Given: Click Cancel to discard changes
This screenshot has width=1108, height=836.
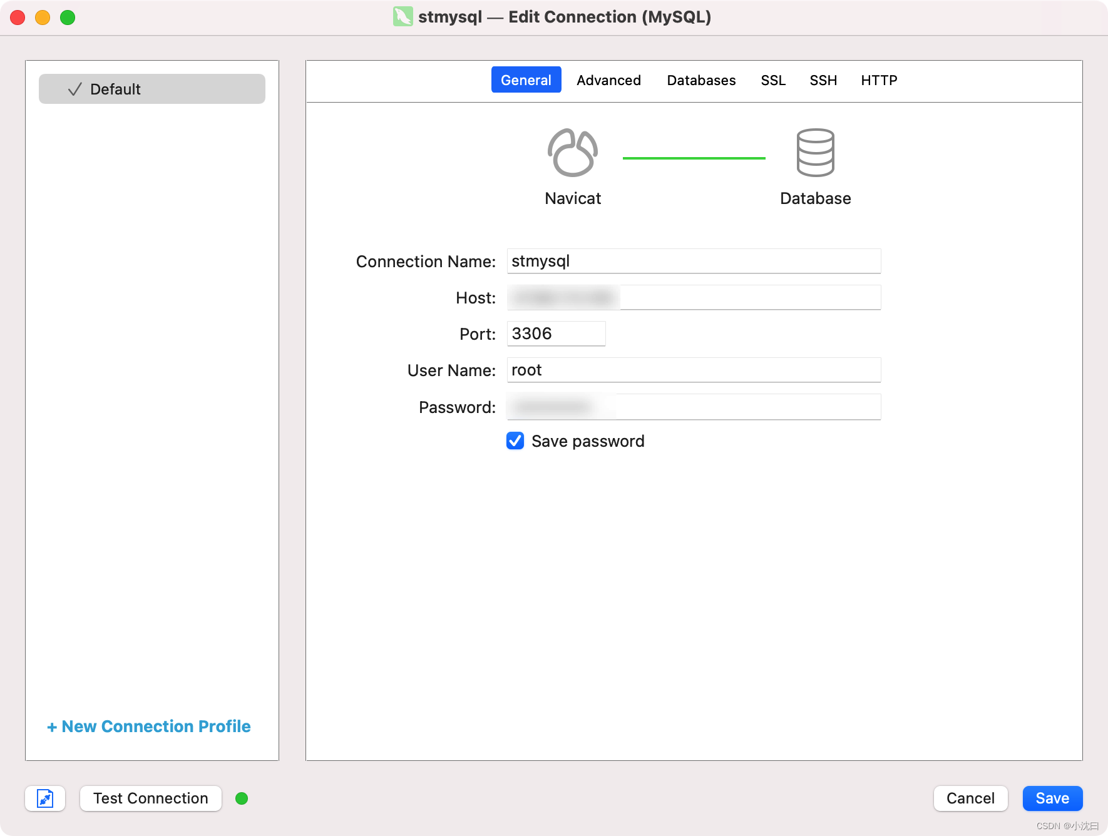Looking at the screenshot, I should [970, 798].
